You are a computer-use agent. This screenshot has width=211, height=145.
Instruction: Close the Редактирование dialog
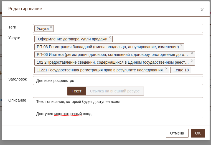tap(202, 10)
